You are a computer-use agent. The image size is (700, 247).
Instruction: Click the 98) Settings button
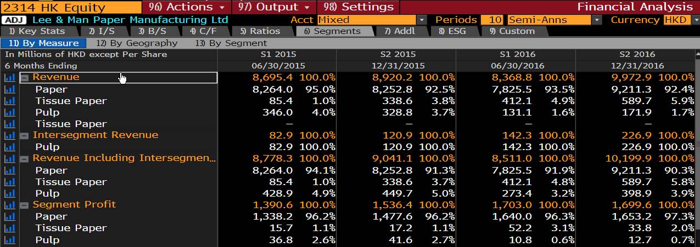tap(359, 7)
